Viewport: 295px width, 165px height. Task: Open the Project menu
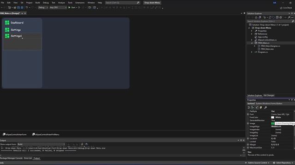29,3
